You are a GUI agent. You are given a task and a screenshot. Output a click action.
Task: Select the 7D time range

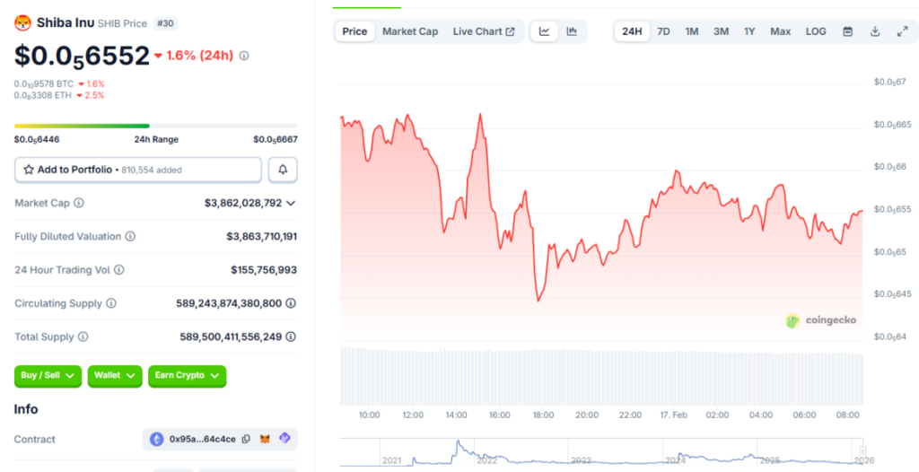(x=663, y=31)
